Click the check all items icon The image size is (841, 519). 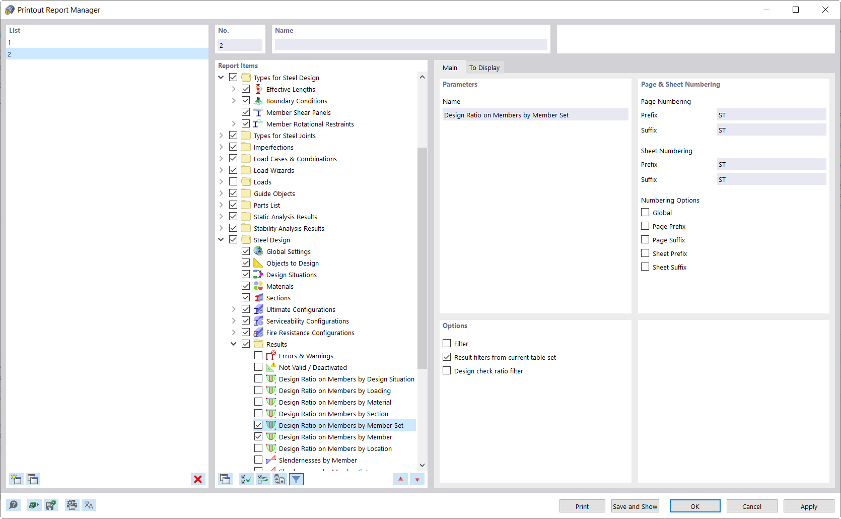pos(246,479)
